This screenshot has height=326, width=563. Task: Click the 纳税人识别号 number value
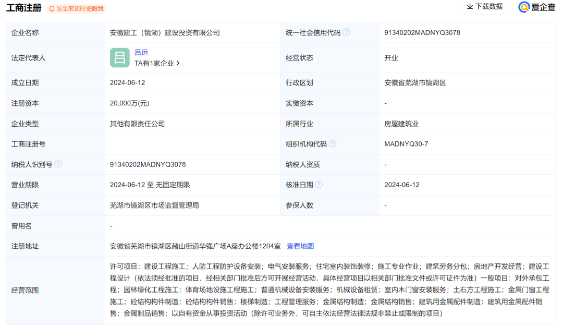[148, 165]
